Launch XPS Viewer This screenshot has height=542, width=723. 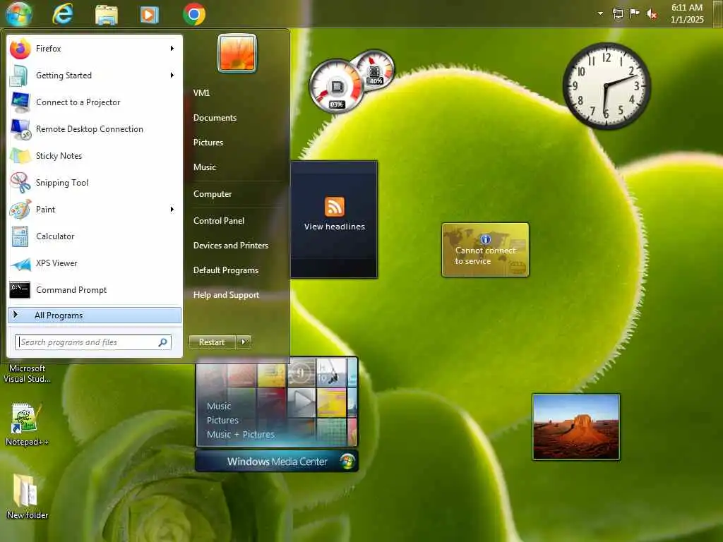click(95, 263)
